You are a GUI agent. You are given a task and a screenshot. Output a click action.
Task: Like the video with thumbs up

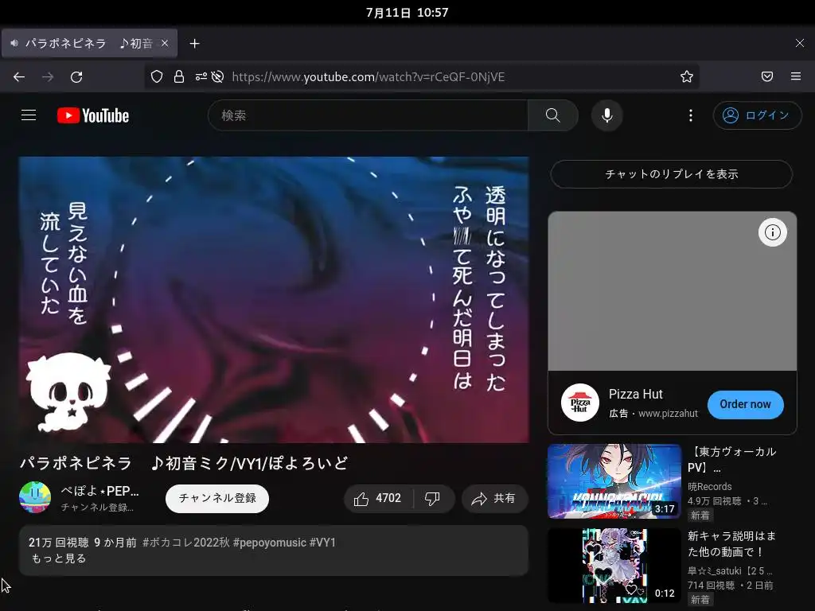[x=378, y=499]
